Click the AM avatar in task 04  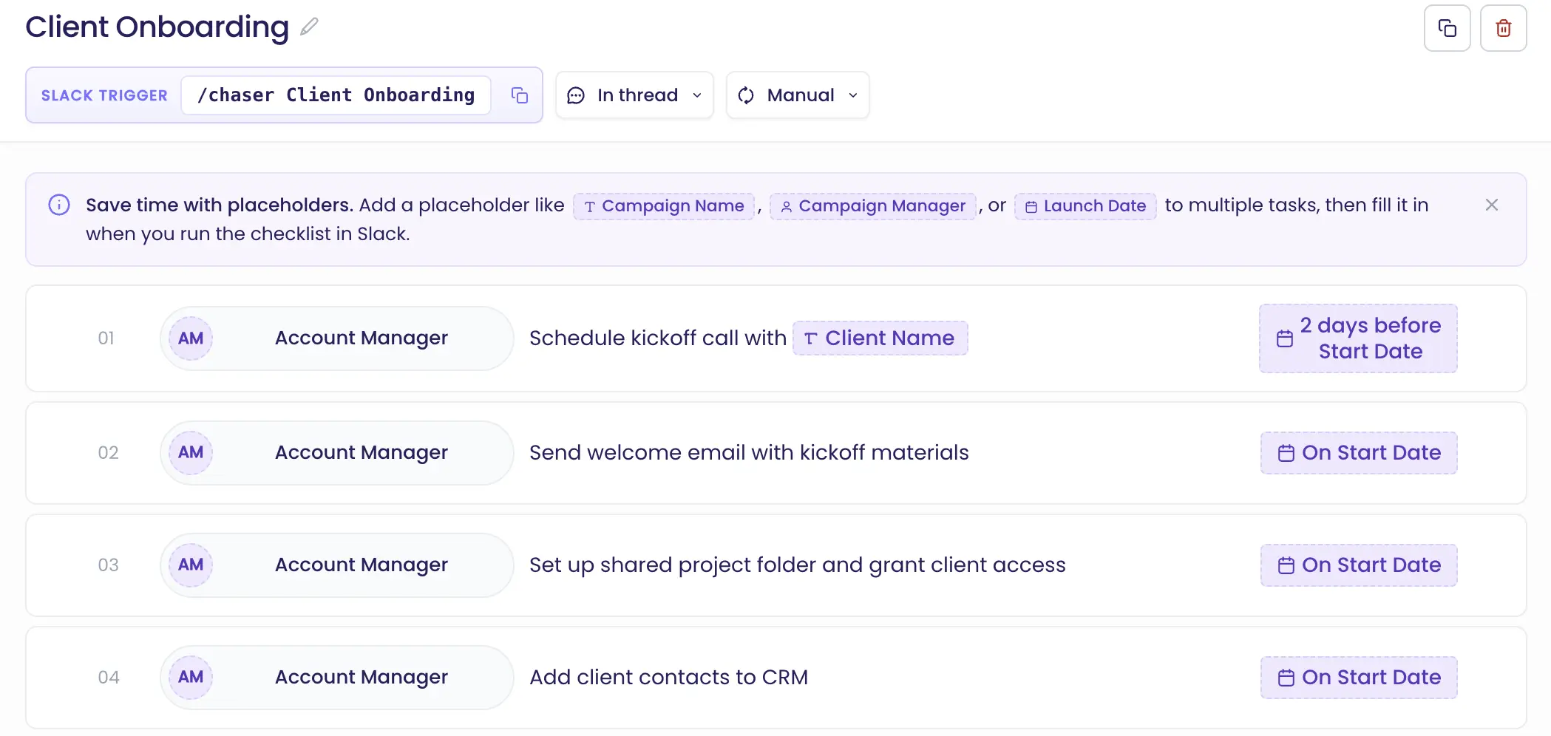point(191,678)
